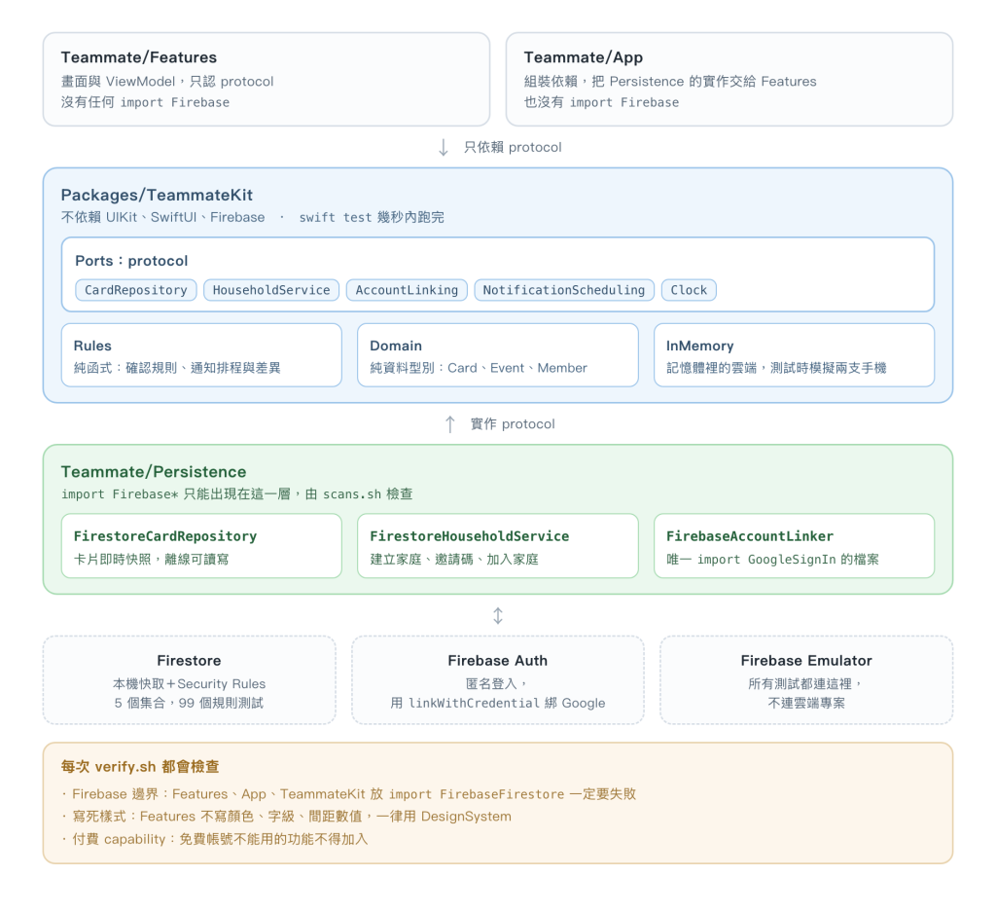Click the "Packages/TeammateKit" heading
Image resolution: width=996 pixels, height=912 pixels.
[x=157, y=195]
